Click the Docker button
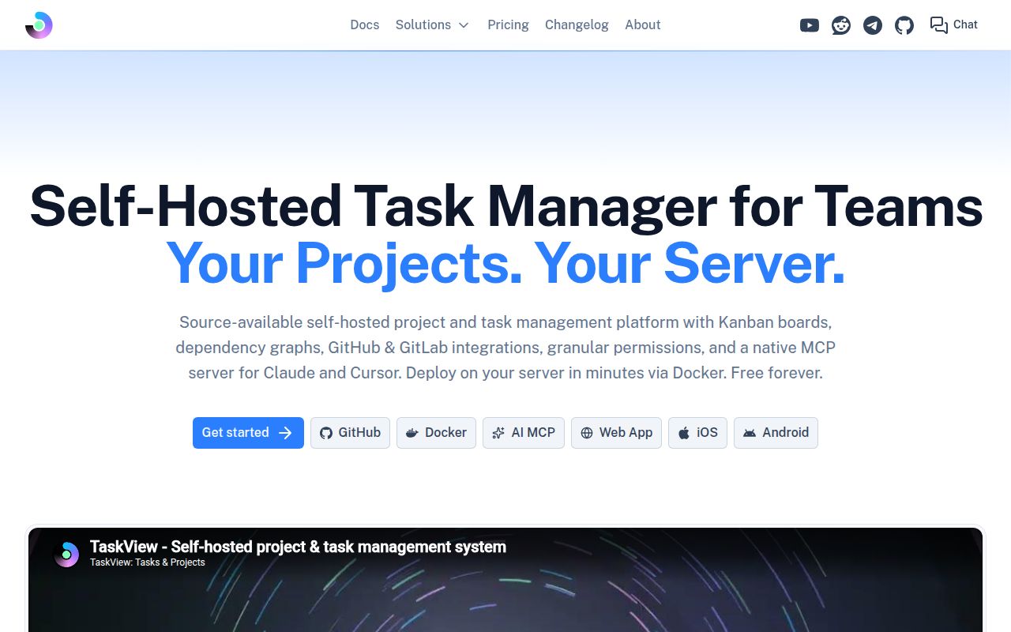The height and width of the screenshot is (632, 1011). coord(436,433)
